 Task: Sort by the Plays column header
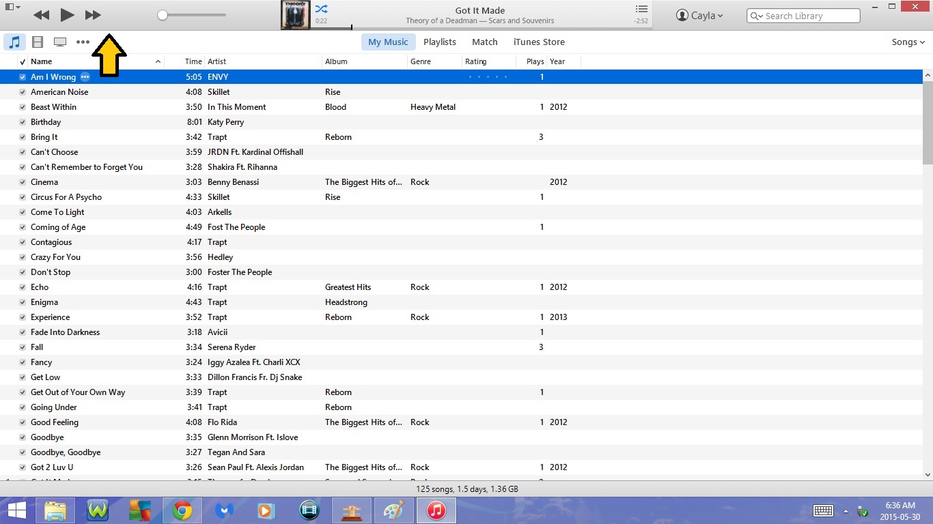pyautogui.click(x=535, y=61)
